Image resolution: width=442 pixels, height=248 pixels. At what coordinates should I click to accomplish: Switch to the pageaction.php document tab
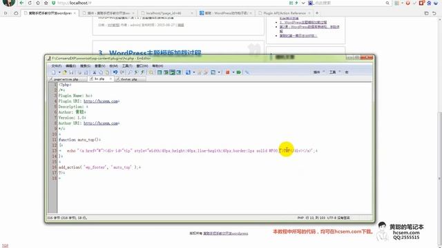click(66, 79)
